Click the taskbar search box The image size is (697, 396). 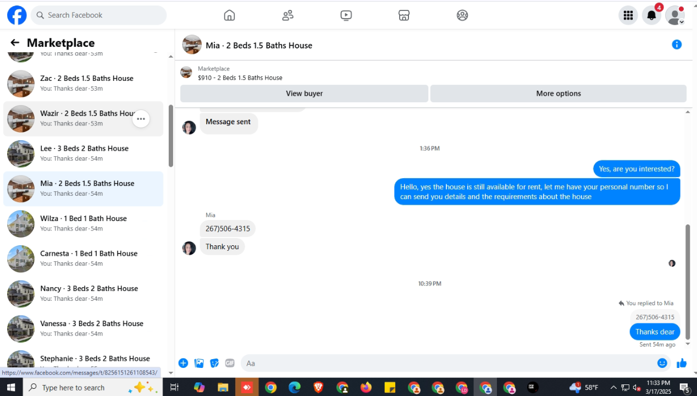pyautogui.click(x=92, y=387)
